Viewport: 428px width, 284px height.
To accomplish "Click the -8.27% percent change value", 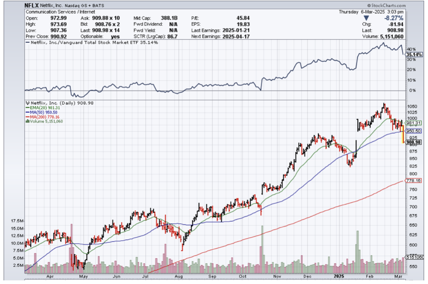I will click(x=394, y=18).
